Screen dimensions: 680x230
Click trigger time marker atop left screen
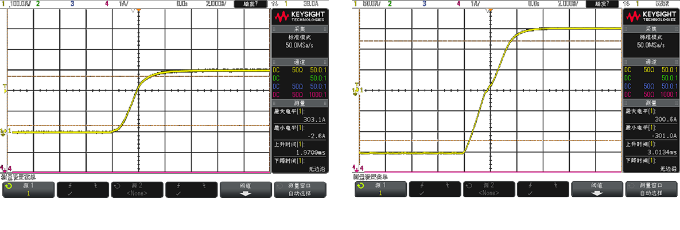tap(138, 10)
